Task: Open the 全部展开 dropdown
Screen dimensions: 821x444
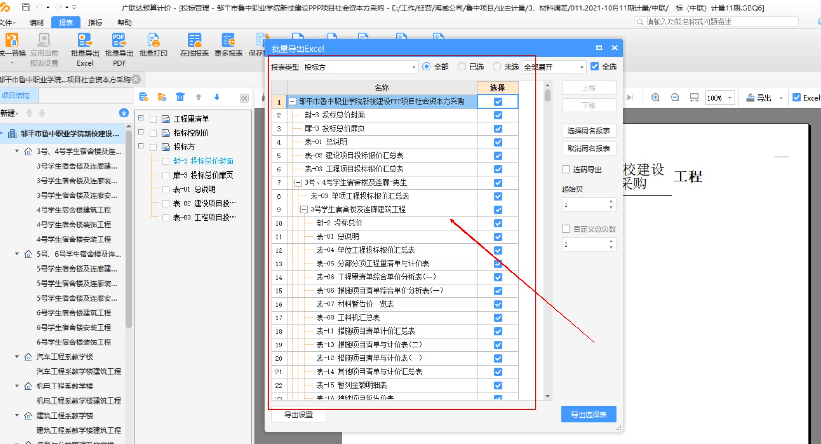Action: (554, 67)
